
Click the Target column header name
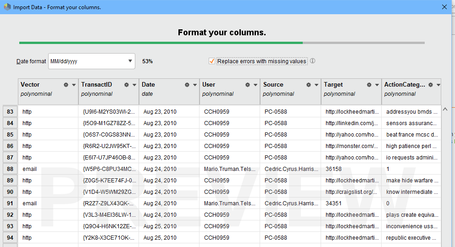333,85
